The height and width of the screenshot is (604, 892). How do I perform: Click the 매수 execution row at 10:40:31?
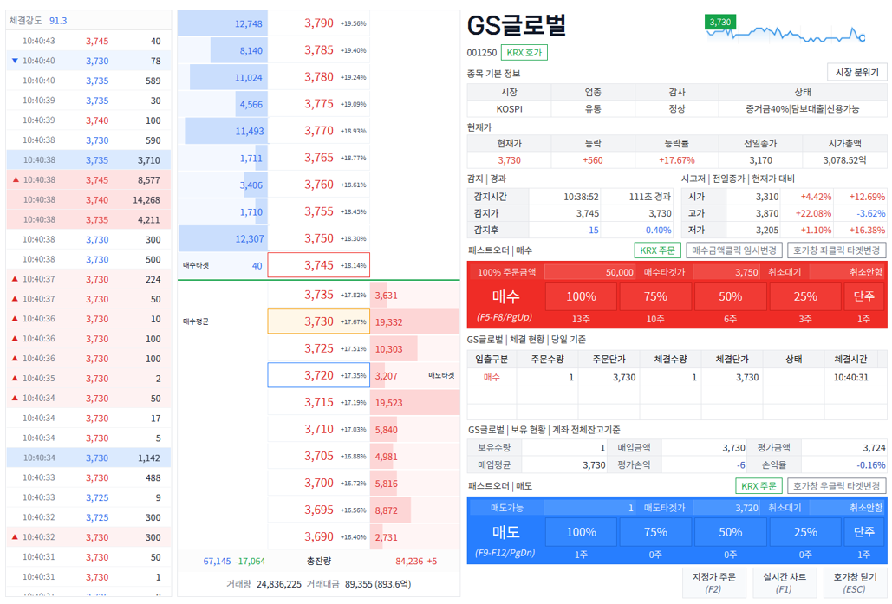[x=676, y=377]
